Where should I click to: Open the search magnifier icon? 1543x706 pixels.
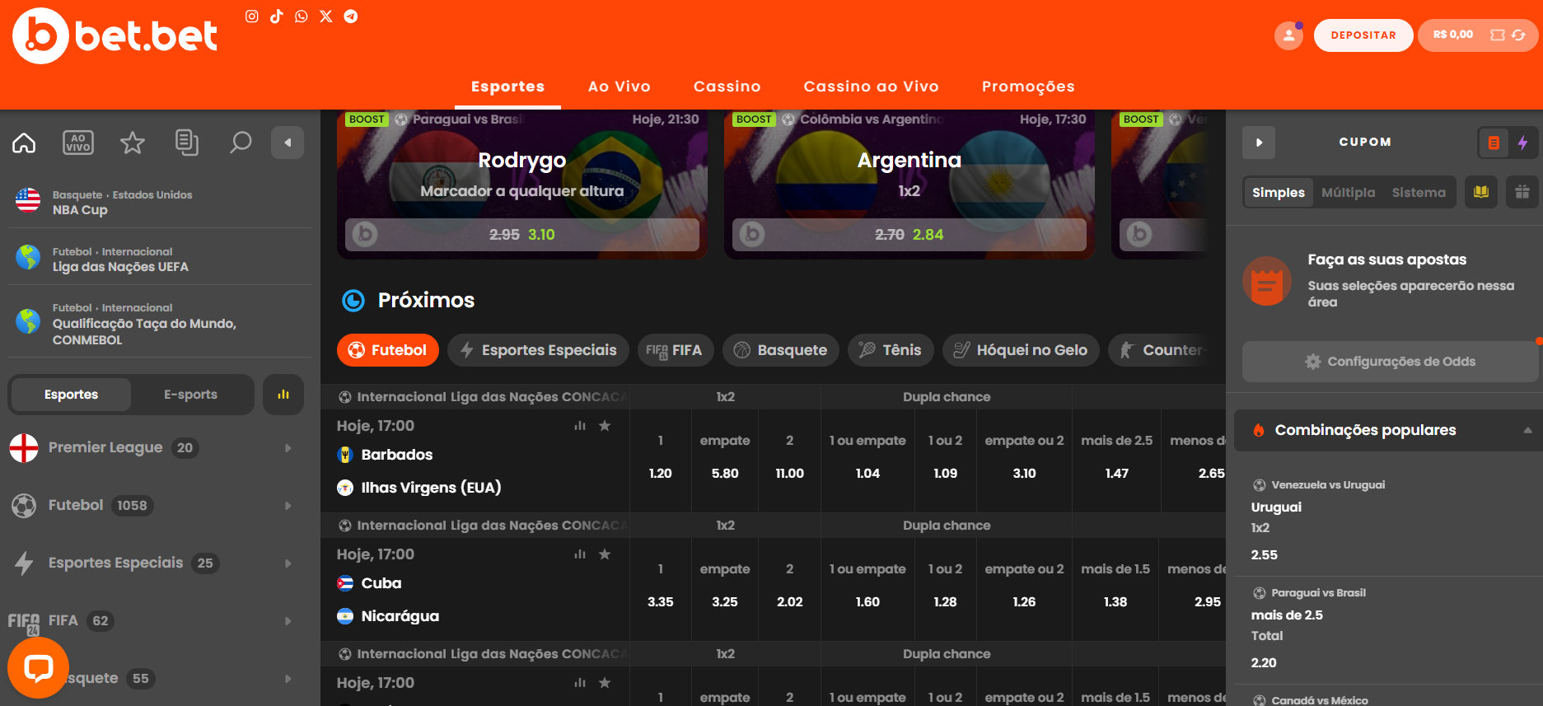click(241, 143)
